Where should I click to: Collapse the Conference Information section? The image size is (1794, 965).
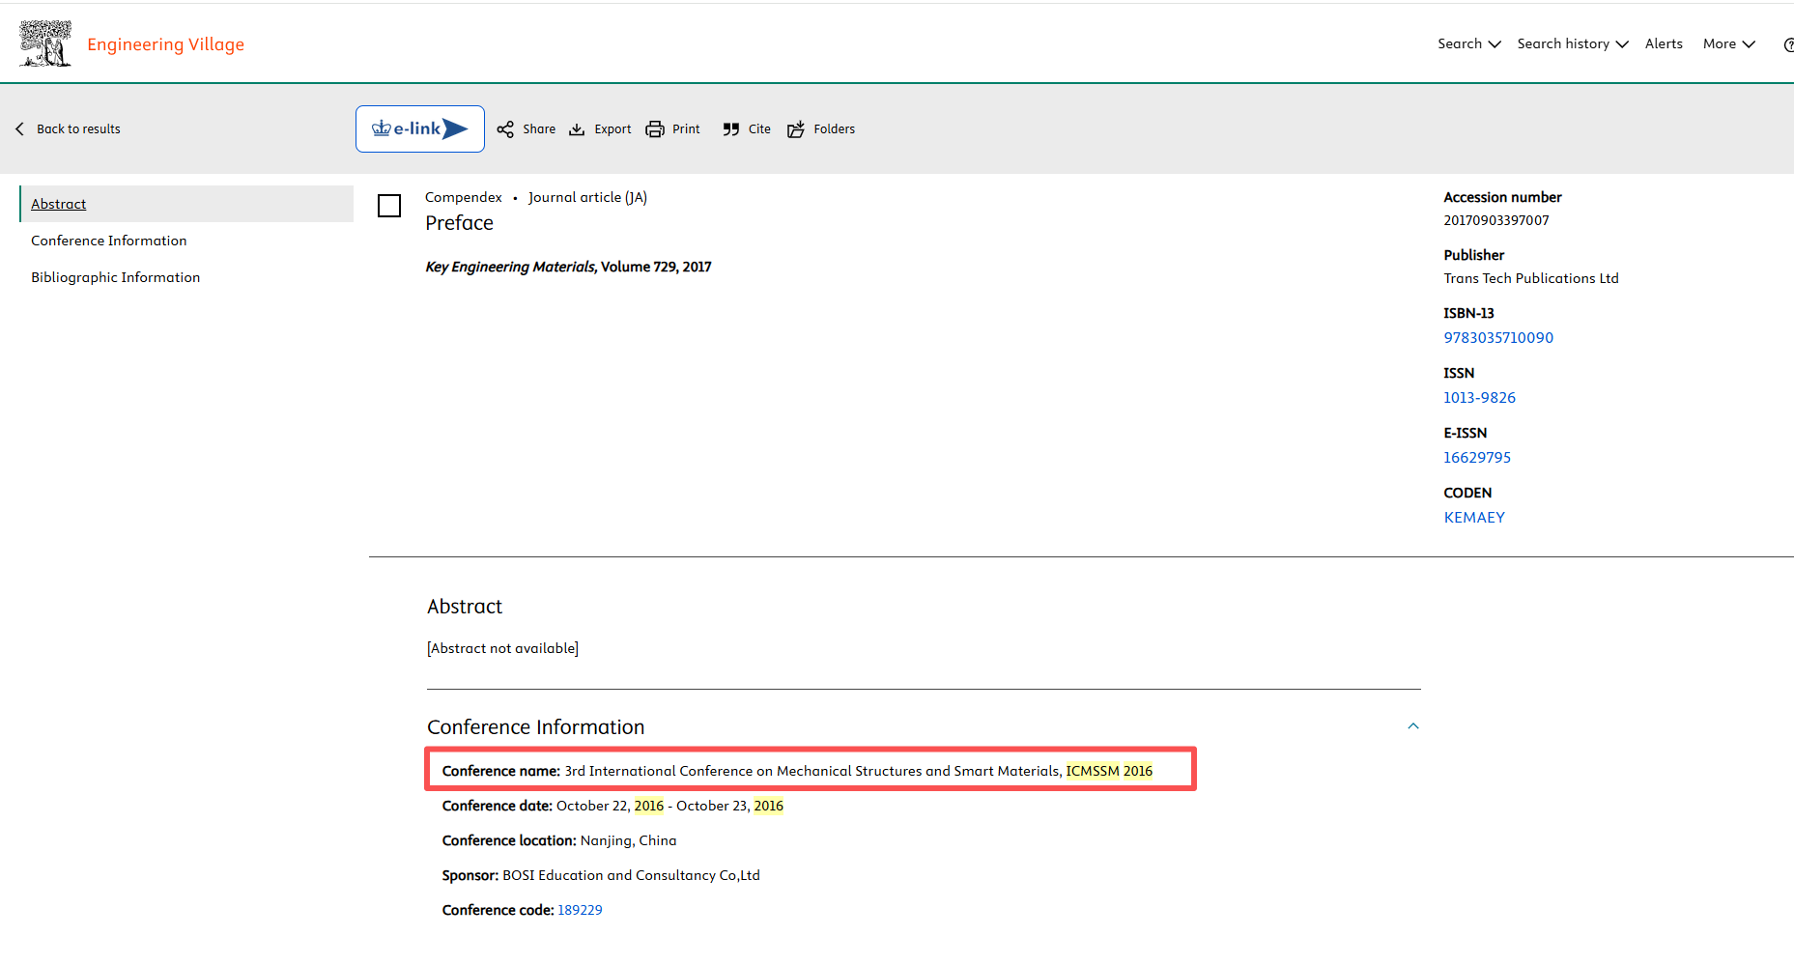coord(1413,726)
